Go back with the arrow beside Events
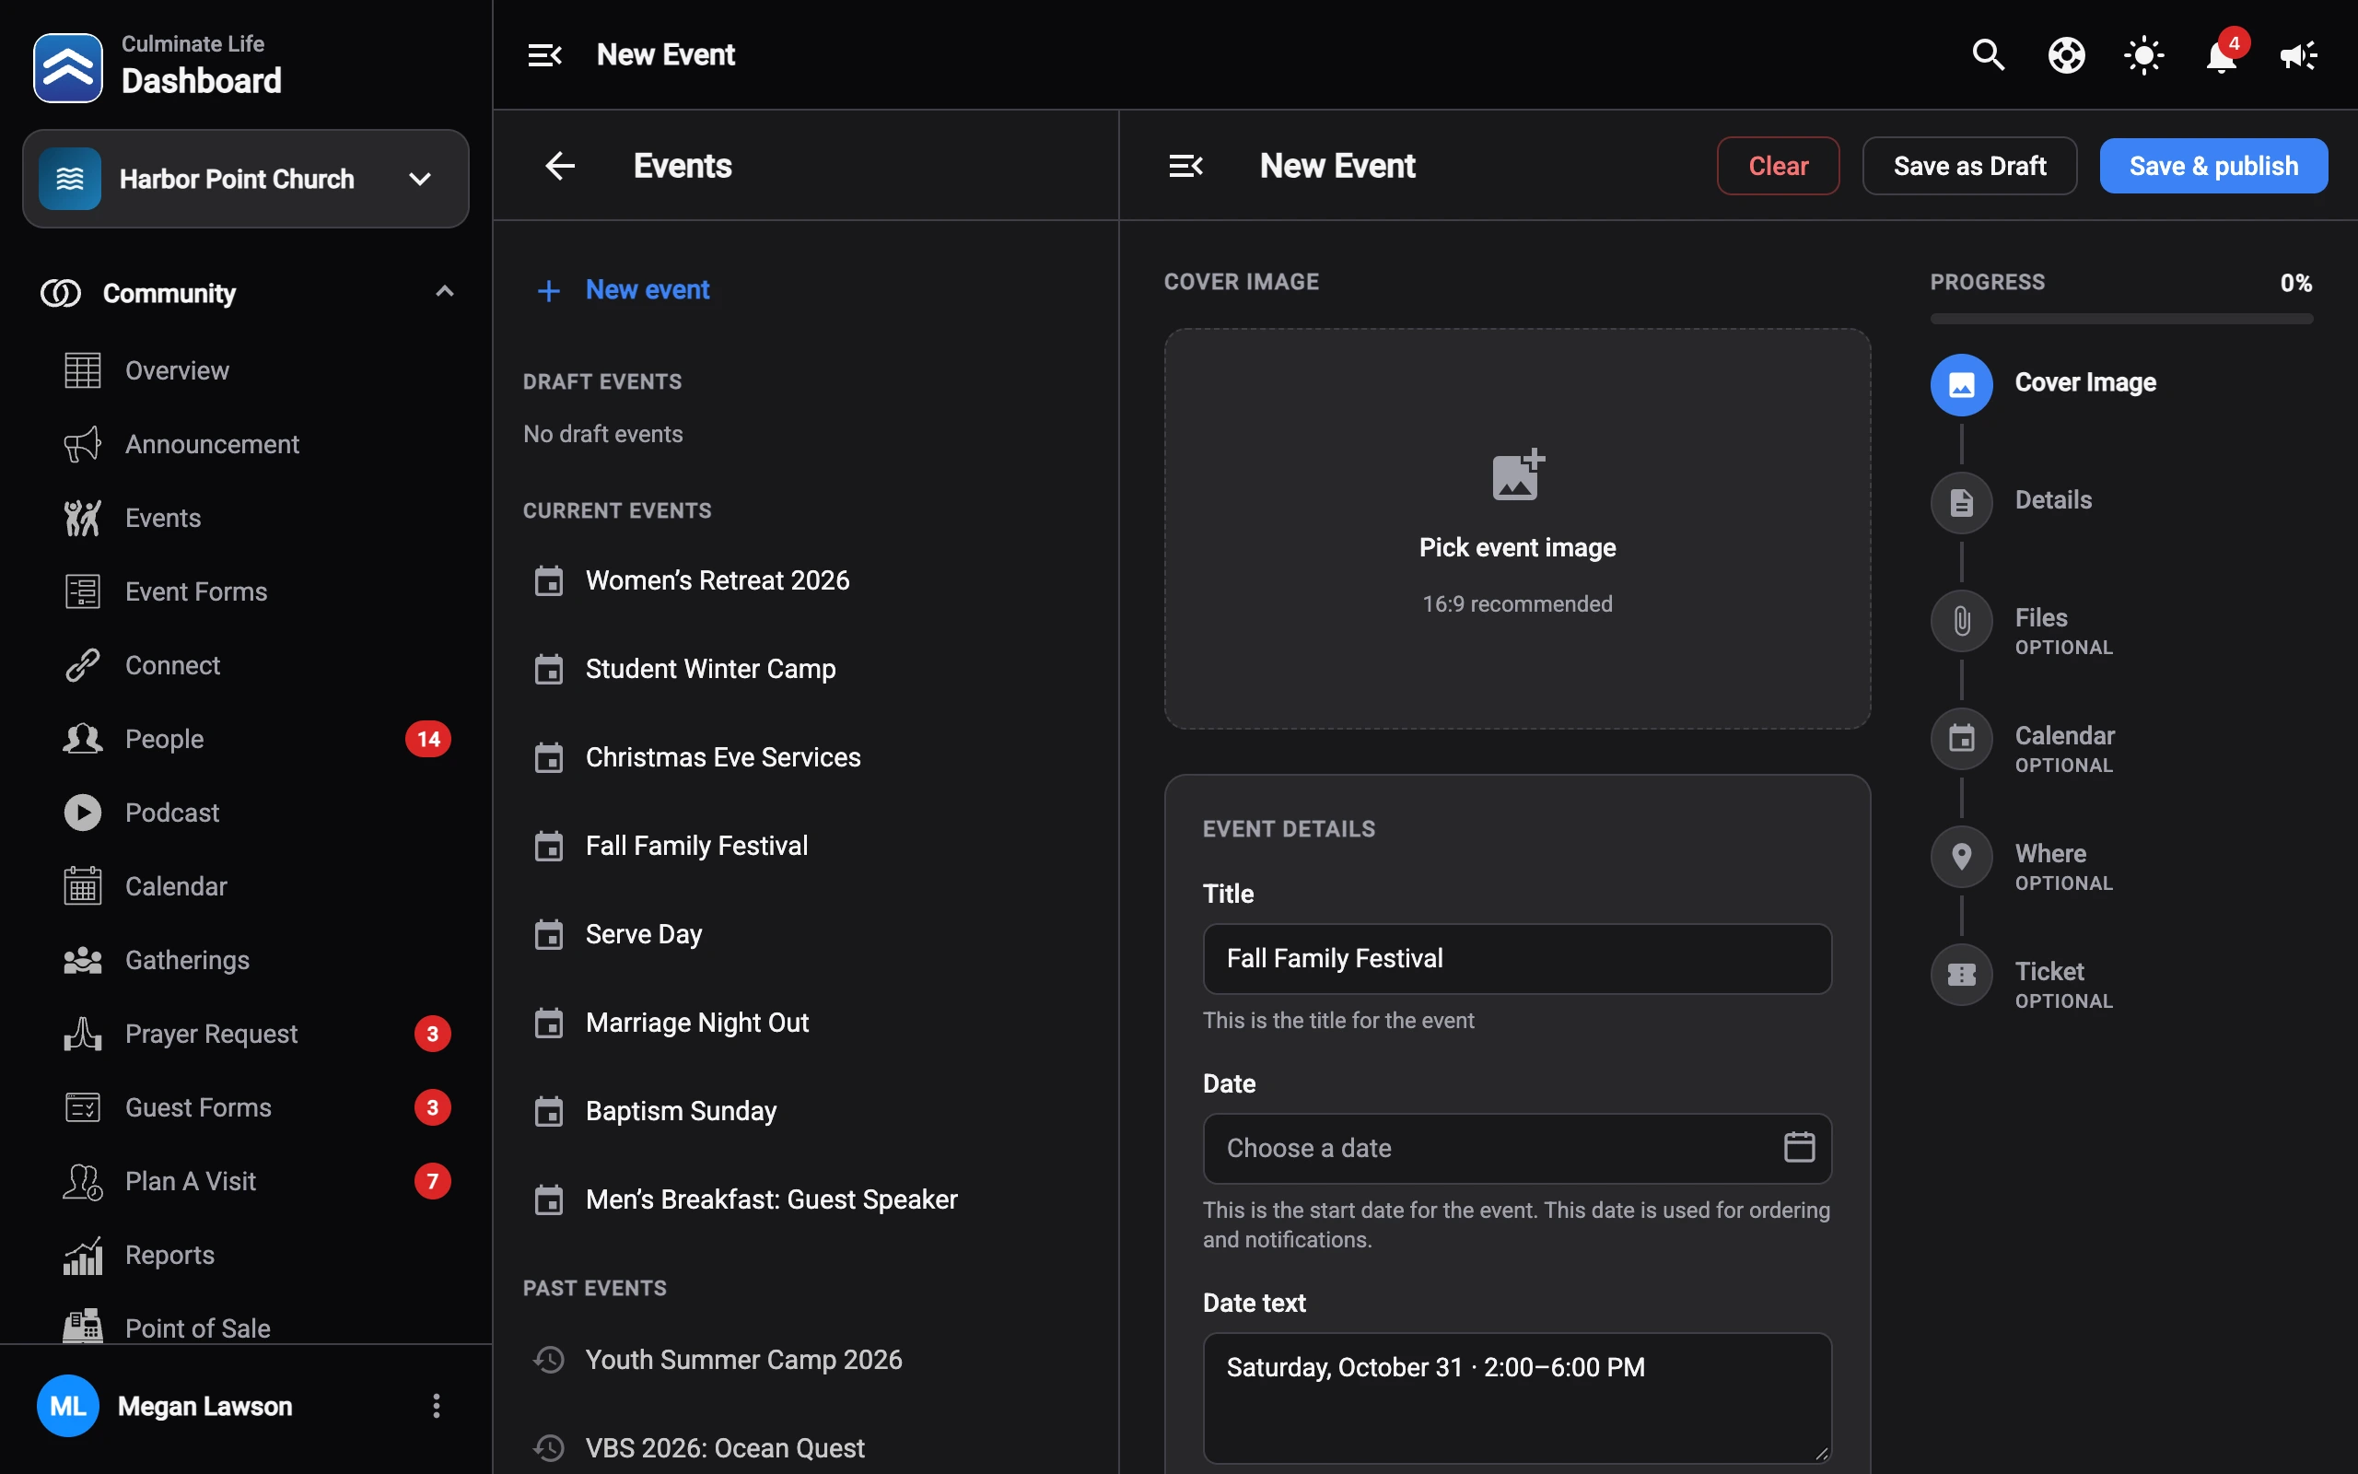The width and height of the screenshot is (2358, 1474). [559, 166]
